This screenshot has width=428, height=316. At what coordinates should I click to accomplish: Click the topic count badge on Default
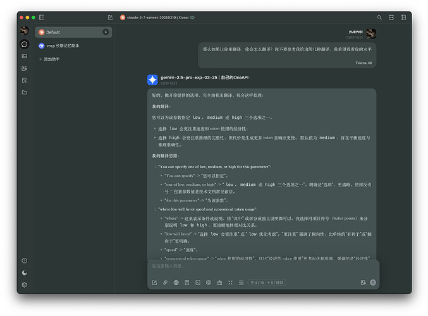coord(106,32)
